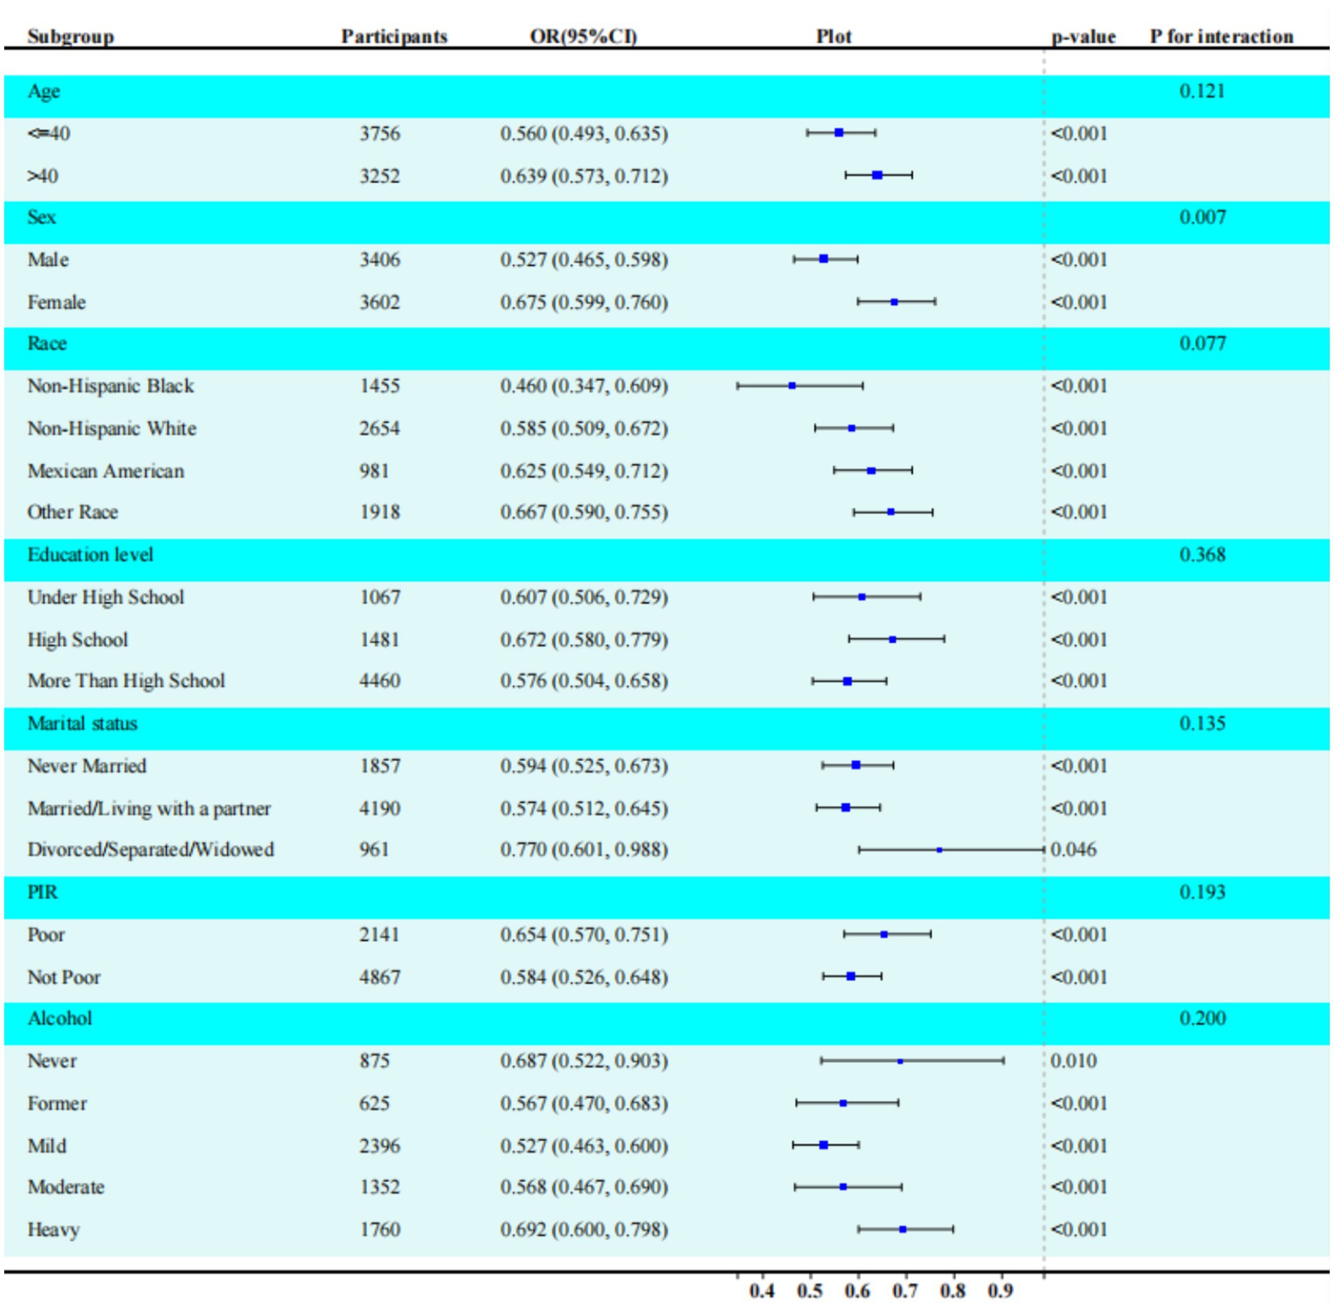Select the Female odds ratio text

click(x=583, y=302)
